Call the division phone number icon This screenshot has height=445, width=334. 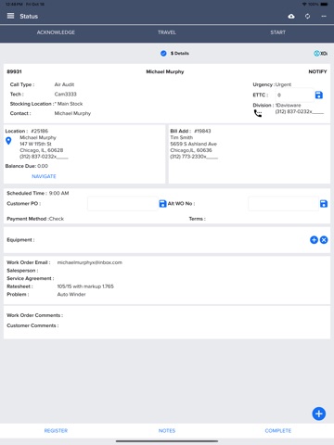point(258,113)
